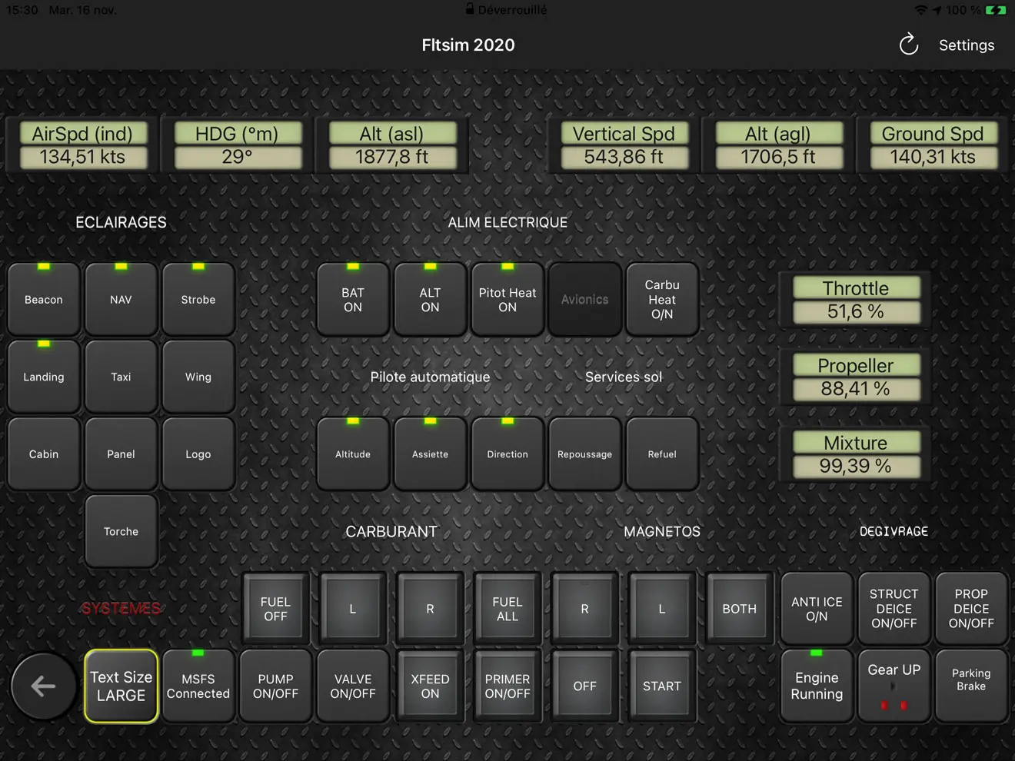Disable autopilot Direction hold
The width and height of the screenshot is (1015, 761).
(507, 454)
